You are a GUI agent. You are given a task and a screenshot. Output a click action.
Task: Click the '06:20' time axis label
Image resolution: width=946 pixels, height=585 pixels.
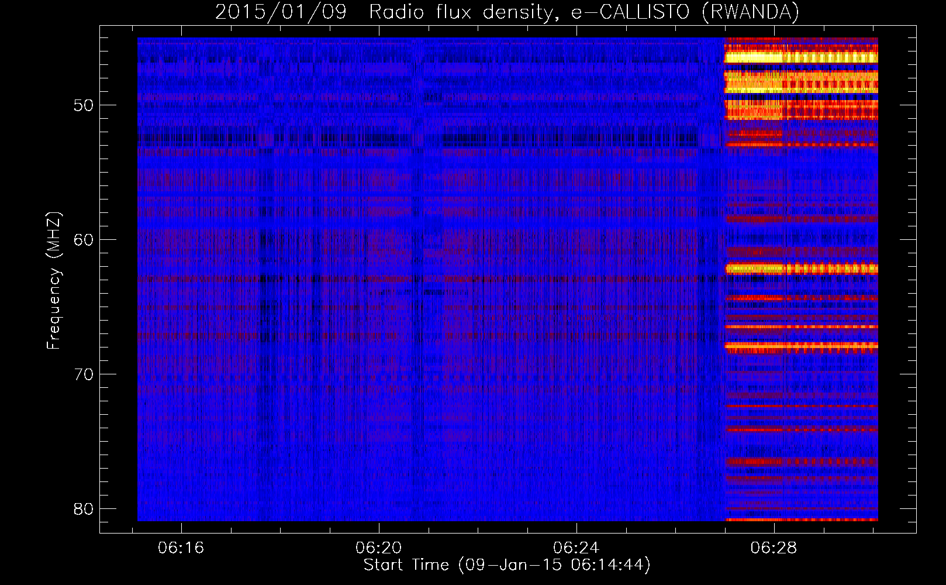(x=378, y=548)
